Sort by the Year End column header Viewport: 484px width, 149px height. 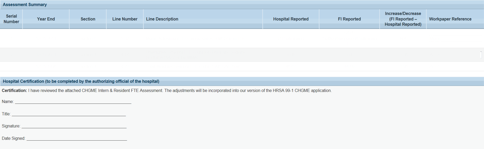coord(46,19)
